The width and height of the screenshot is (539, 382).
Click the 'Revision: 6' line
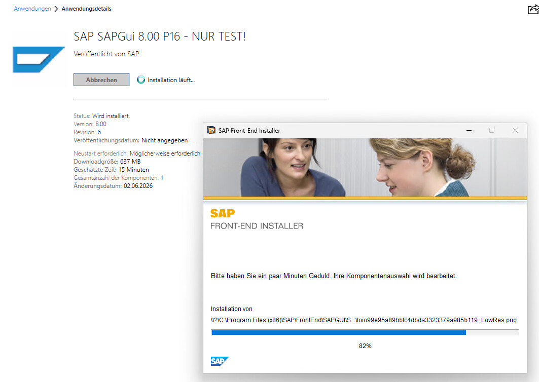click(87, 132)
